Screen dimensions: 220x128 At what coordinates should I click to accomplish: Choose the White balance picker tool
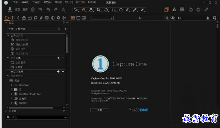(x=135, y=10)
